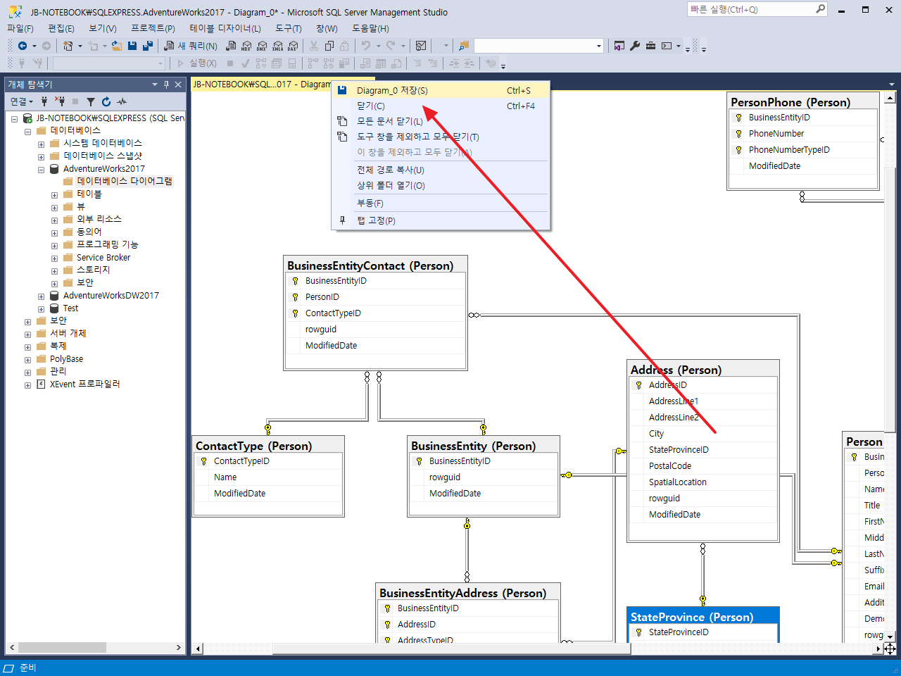Open the 테이블 디자이너 menu
This screenshot has width=901, height=676.
pos(225,28)
